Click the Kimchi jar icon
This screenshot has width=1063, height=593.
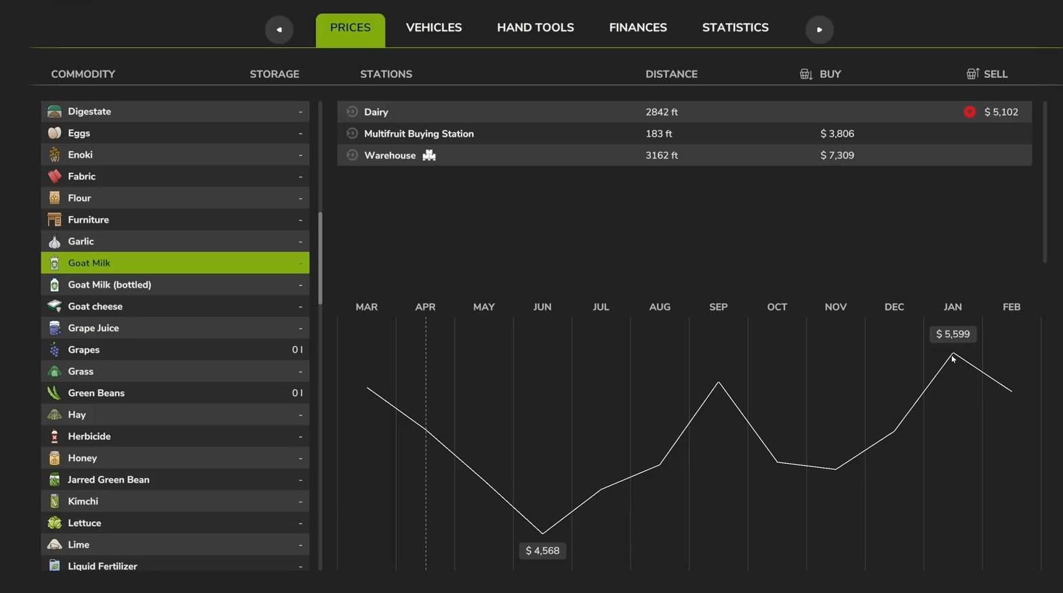[54, 502]
